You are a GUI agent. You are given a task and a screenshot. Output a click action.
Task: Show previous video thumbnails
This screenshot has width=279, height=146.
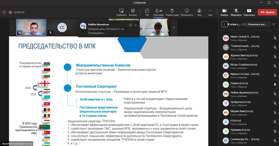pos(12,27)
